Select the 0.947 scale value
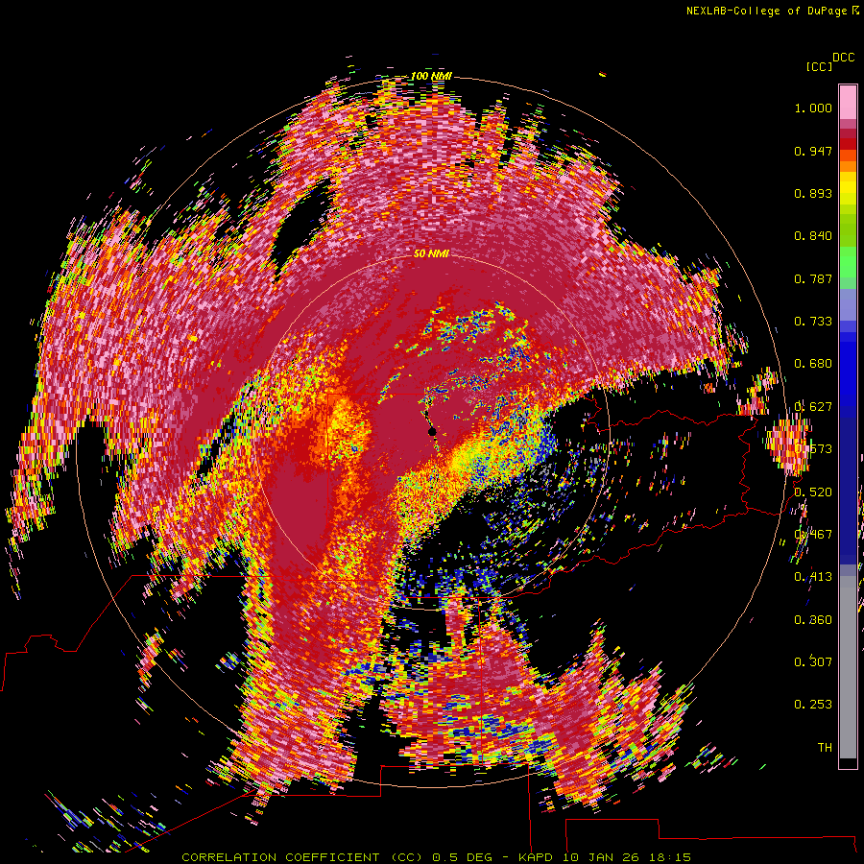The width and height of the screenshot is (864, 864). (x=813, y=151)
